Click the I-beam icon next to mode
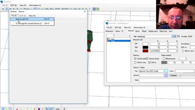Viewport: 195px width, 110px height. [64, 109]
